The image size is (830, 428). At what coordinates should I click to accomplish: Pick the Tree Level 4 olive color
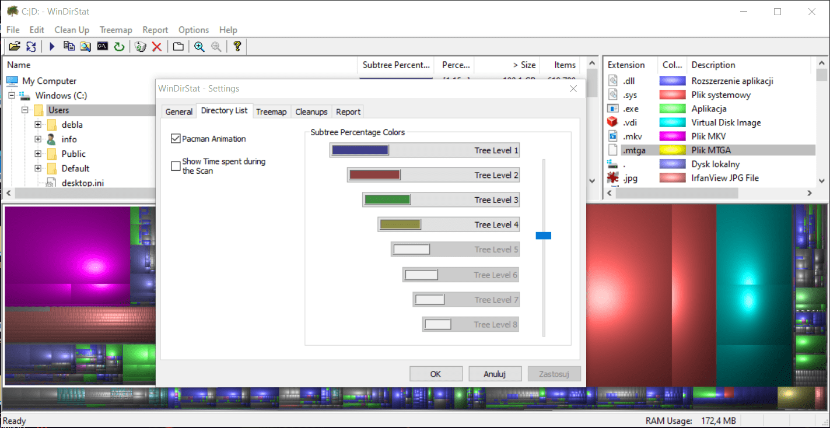point(400,224)
